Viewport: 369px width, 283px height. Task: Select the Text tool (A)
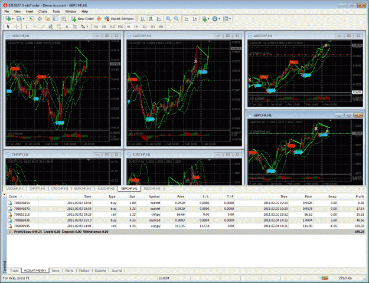pos(67,27)
